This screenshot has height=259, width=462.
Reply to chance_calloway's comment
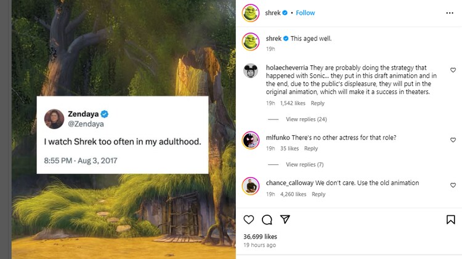(x=318, y=194)
